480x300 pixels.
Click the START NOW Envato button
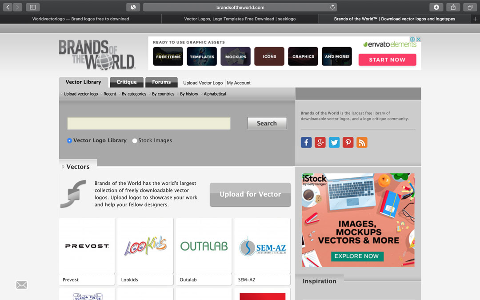click(x=387, y=60)
